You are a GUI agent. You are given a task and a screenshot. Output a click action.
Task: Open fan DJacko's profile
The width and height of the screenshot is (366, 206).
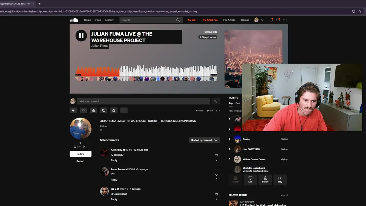[x=246, y=139]
